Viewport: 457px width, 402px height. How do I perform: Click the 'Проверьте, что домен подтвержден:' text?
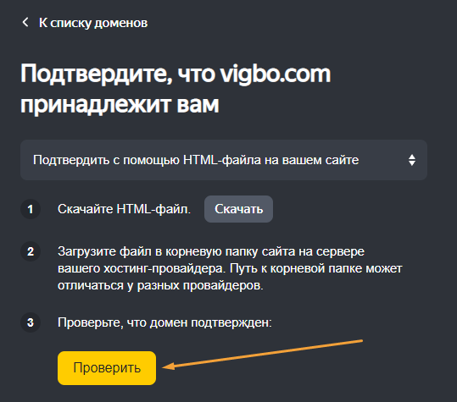click(x=164, y=322)
